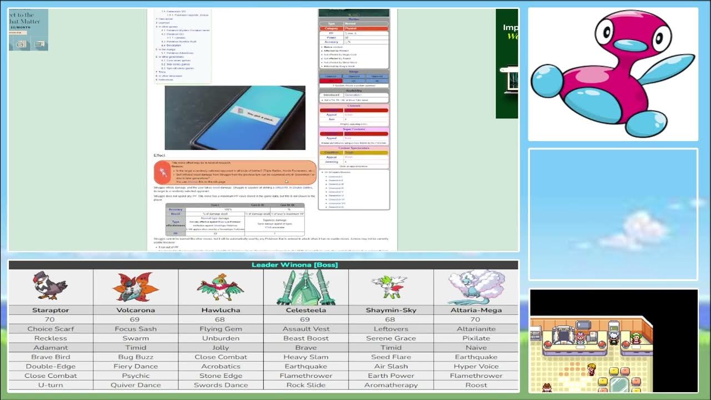Click the Assault Vest item cell
Viewport: 711px width, 400px height.
pyautogui.click(x=306, y=329)
